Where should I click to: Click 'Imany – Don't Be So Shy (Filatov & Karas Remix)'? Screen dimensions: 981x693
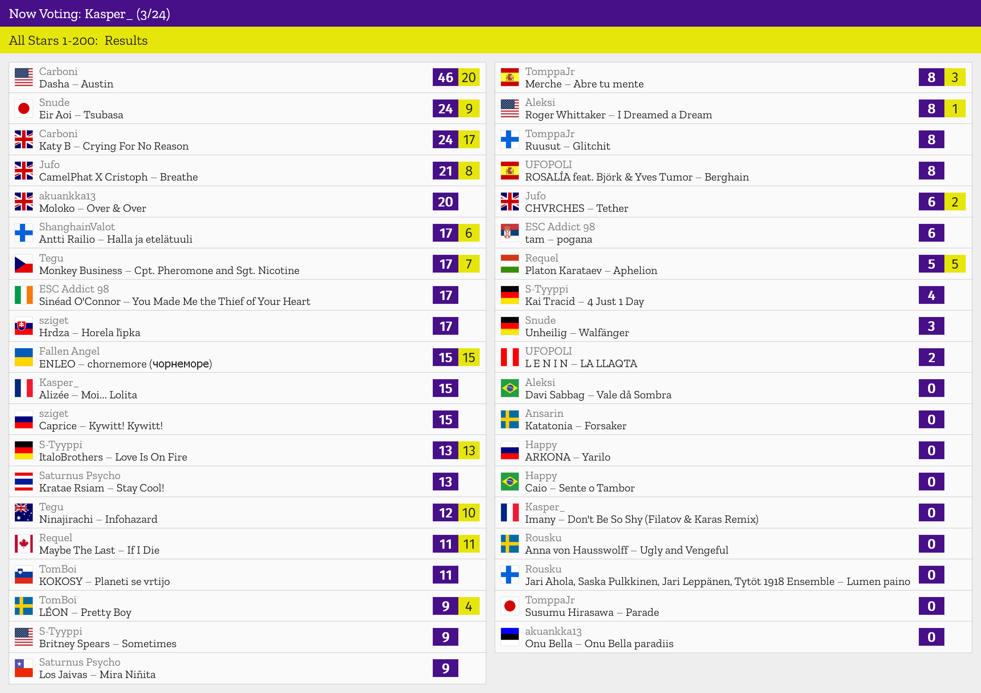point(641,519)
